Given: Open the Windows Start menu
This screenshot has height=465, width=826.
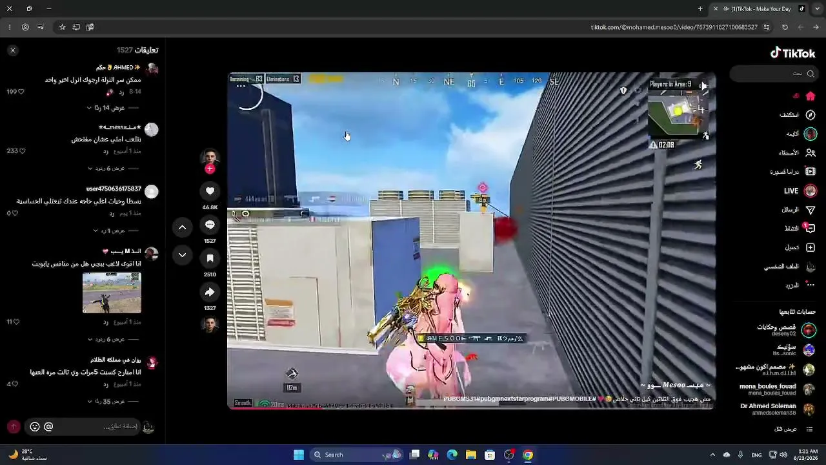Looking at the screenshot, I should coord(299,455).
